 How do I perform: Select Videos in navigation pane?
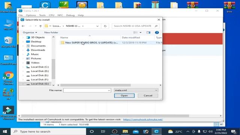click(35, 63)
